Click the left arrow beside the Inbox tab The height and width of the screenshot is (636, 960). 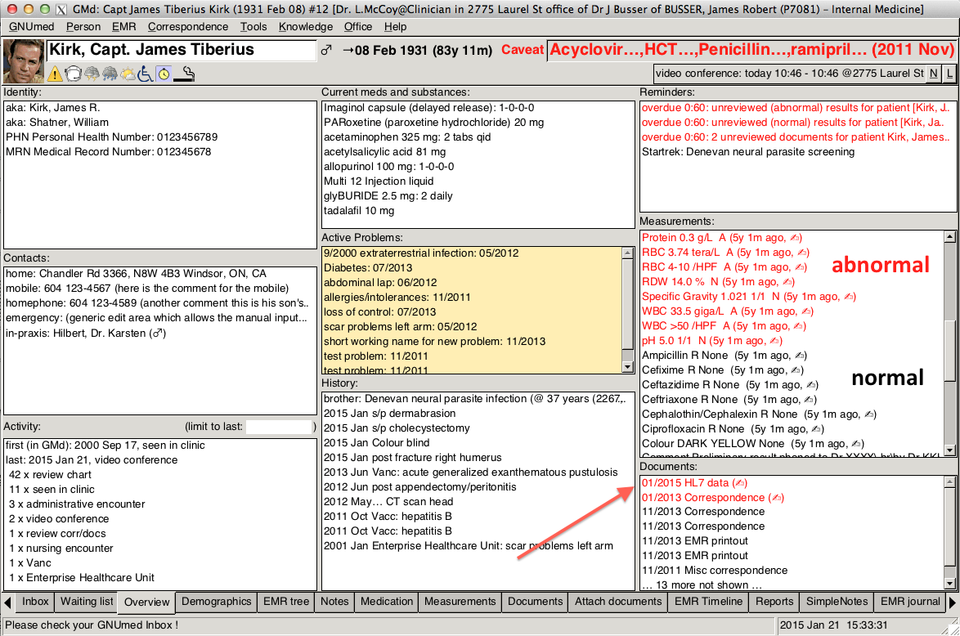7,602
